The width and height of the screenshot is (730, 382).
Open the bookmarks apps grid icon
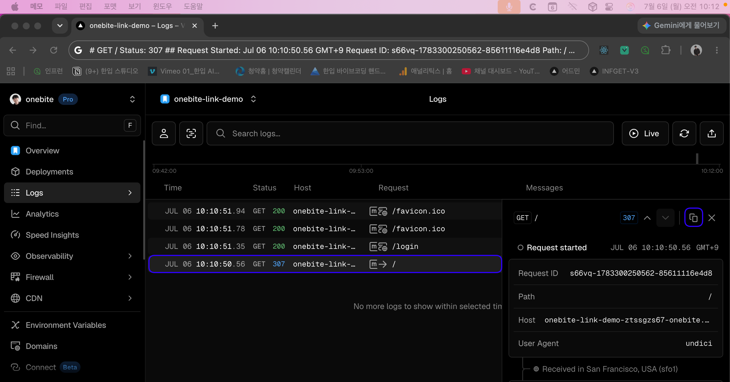pyautogui.click(x=11, y=71)
